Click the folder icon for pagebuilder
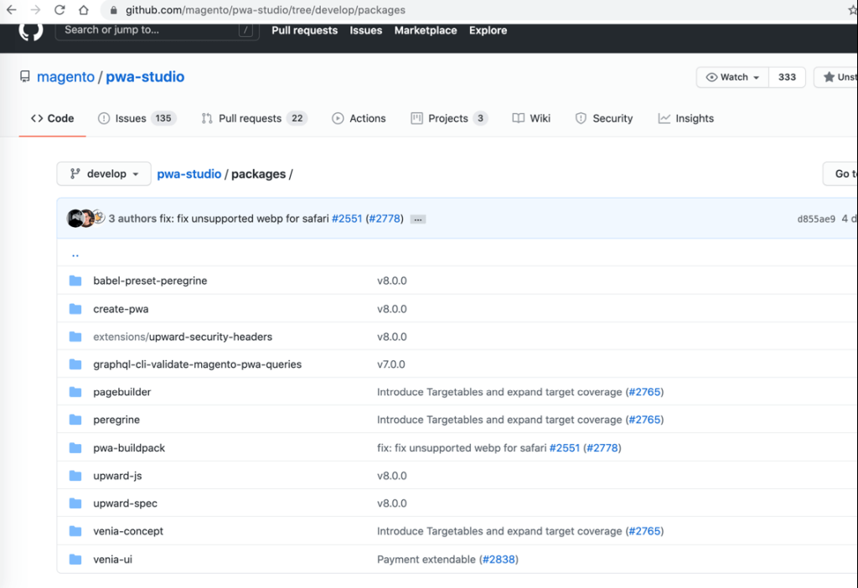858x588 pixels. tap(75, 392)
